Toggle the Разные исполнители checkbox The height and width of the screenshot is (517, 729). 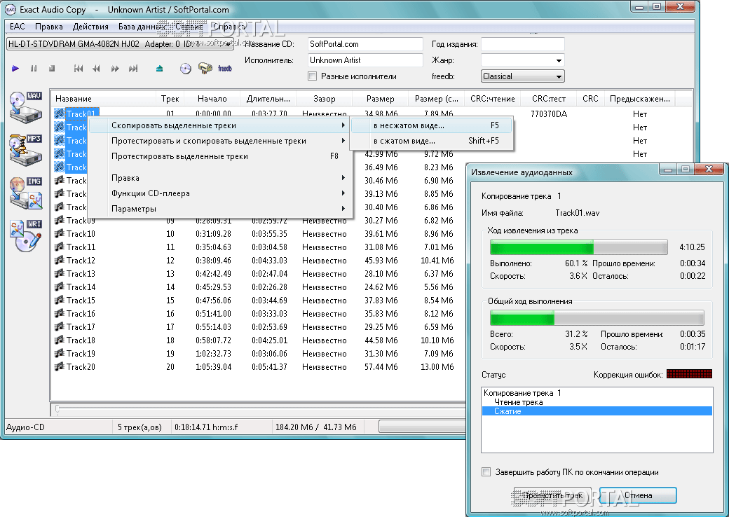click(x=313, y=76)
